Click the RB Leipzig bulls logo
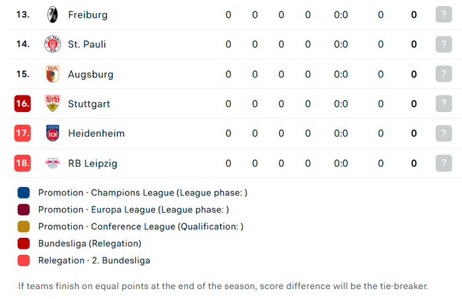The width and height of the screenshot is (462, 299). coord(53,163)
